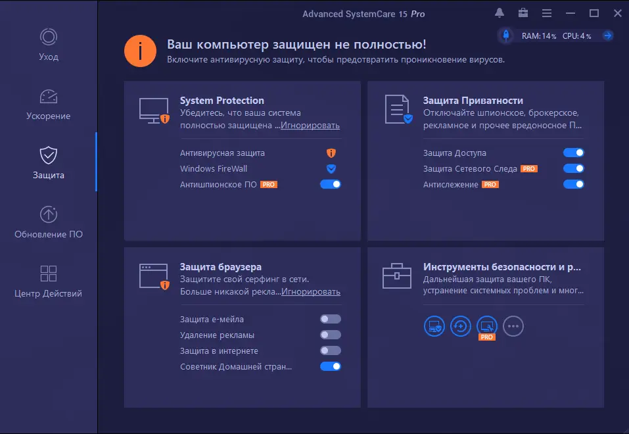Image resolution: width=629 pixels, height=434 pixels.
Task: Open the hamburger menu
Action: [547, 13]
